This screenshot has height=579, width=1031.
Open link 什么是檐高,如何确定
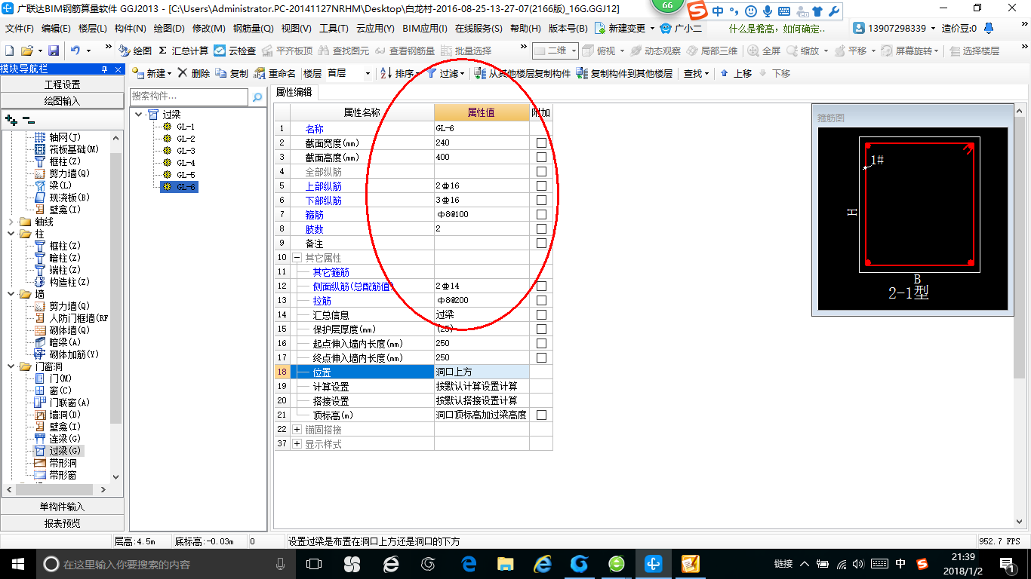pos(777,28)
